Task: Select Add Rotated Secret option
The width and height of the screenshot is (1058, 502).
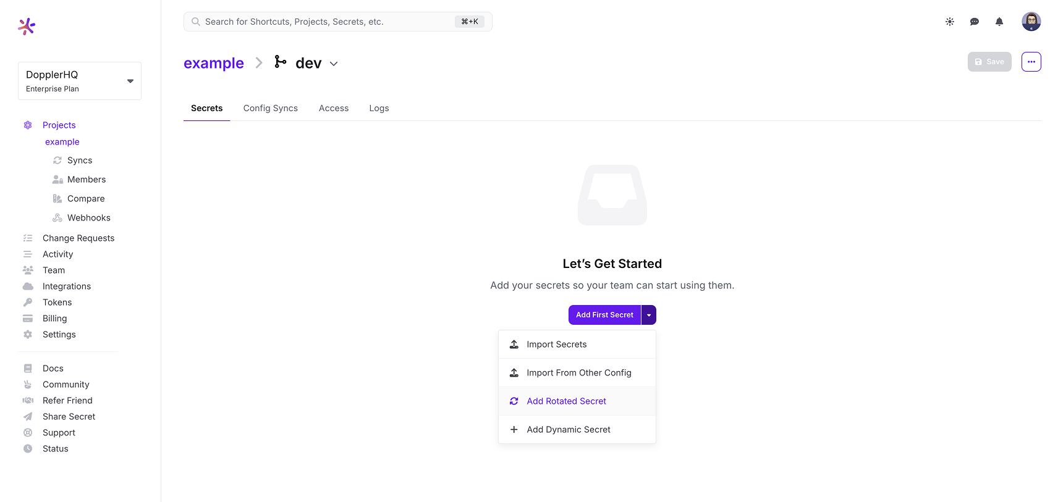Action: coord(577,401)
